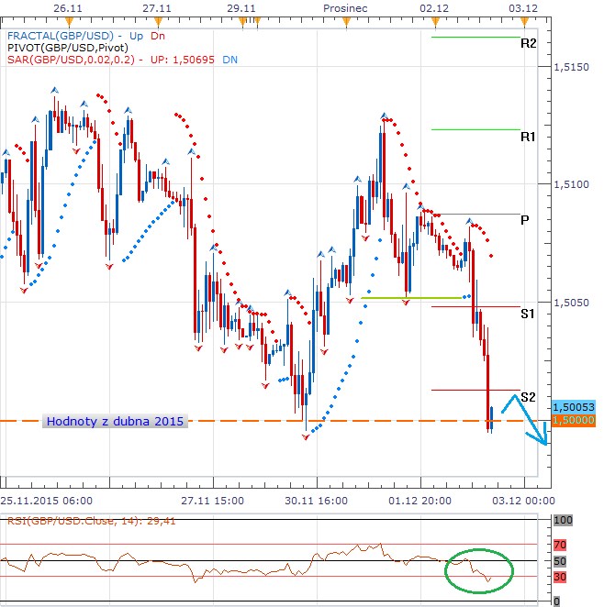The width and height of the screenshot is (604, 607).
Task: Click the RSI 70 level scale label
Action: pos(562,545)
